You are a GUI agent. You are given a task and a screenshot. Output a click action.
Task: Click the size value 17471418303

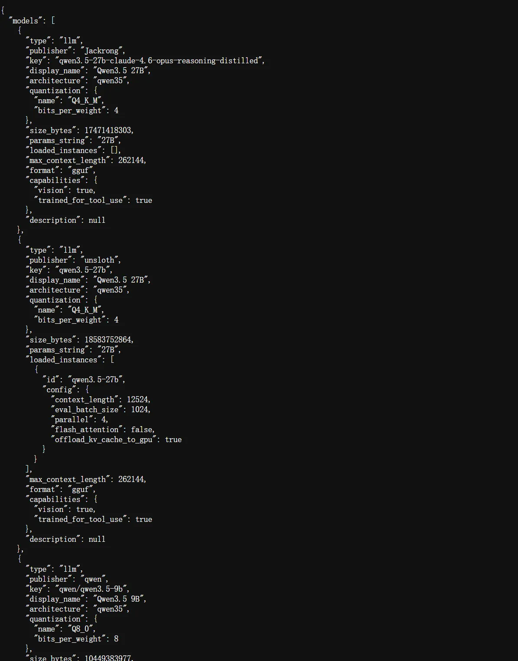click(108, 130)
